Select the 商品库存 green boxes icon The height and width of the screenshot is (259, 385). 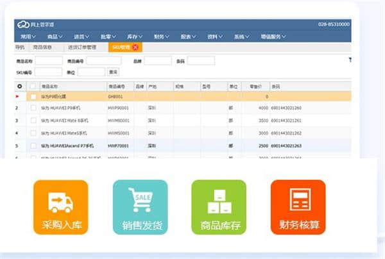click(x=219, y=207)
